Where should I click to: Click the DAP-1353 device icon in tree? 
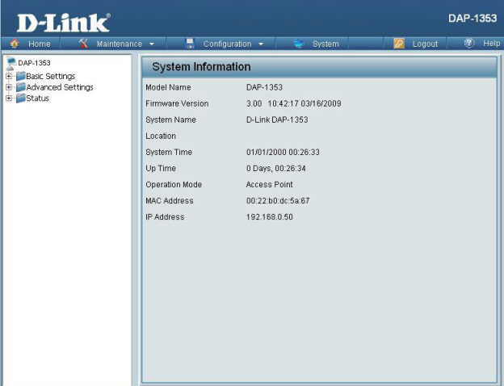[x=11, y=63]
